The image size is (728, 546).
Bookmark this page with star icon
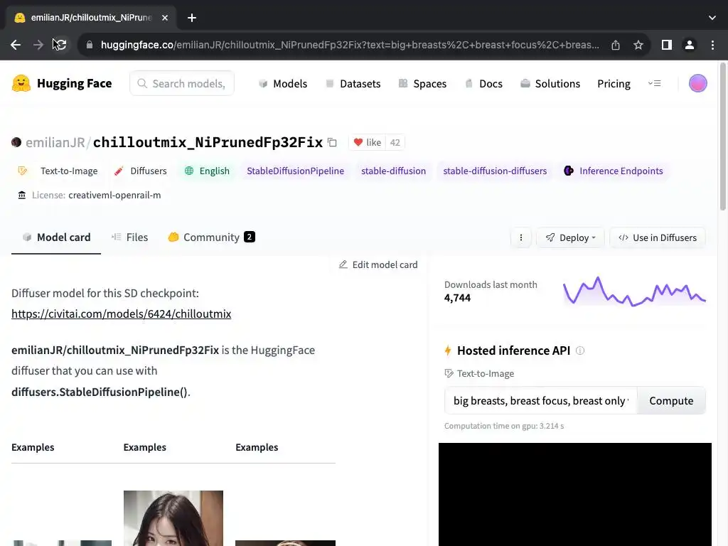(638, 45)
